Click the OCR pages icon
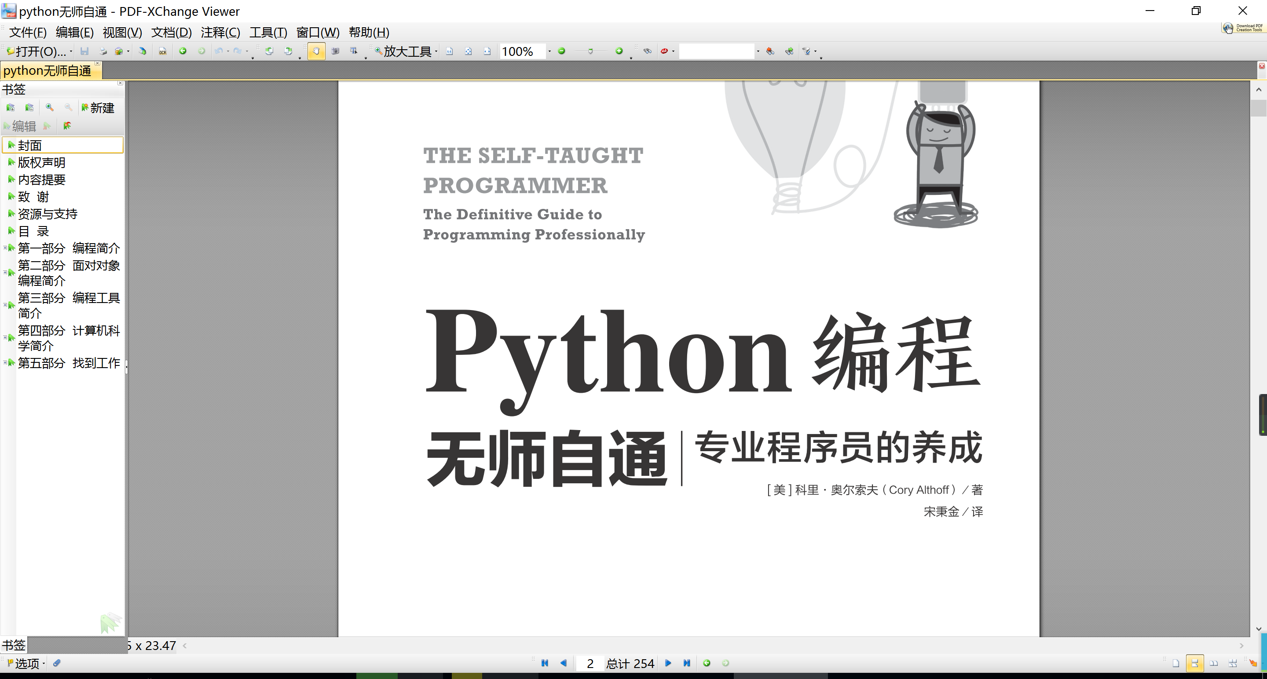The image size is (1267, 679). click(163, 51)
